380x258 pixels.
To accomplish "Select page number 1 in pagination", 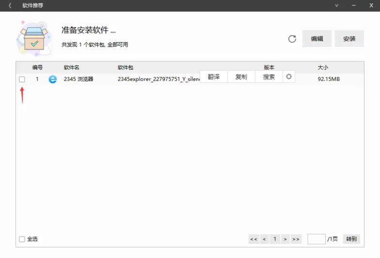I will pos(275,239).
